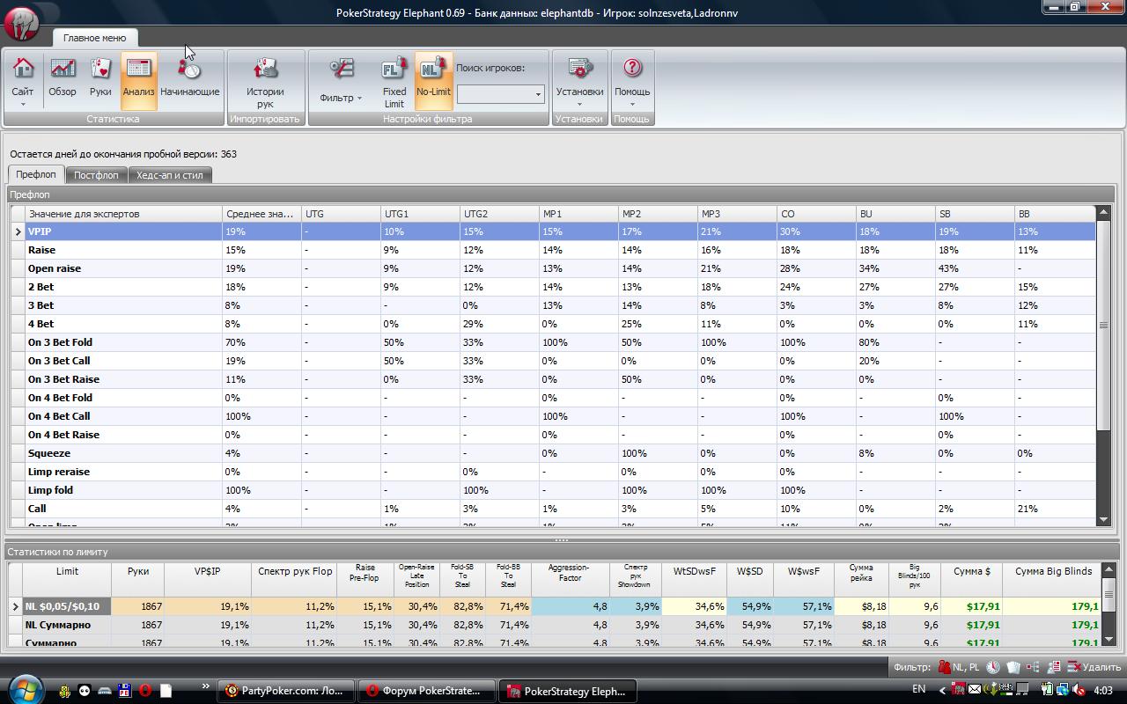This screenshot has width=1127, height=704.
Task: Click the MP3 column header
Action: (x=737, y=214)
